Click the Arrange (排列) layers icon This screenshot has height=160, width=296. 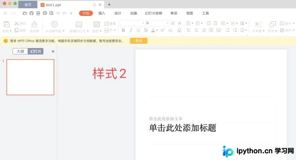pos(282,30)
